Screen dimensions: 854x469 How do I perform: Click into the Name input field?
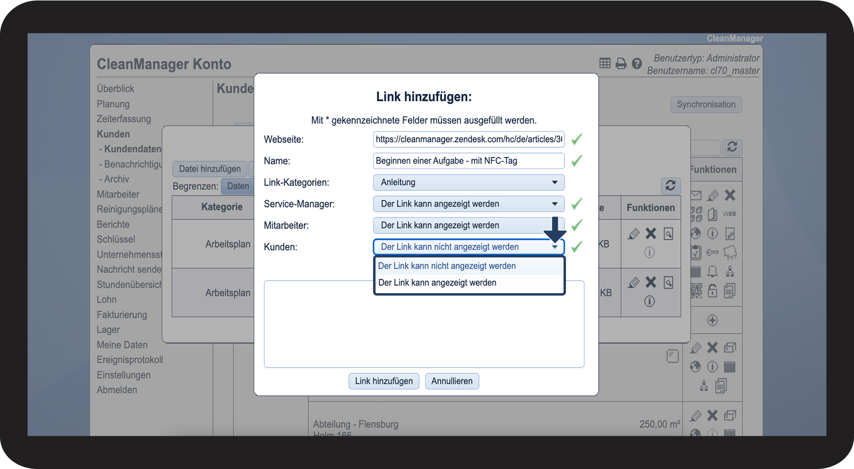[468, 161]
